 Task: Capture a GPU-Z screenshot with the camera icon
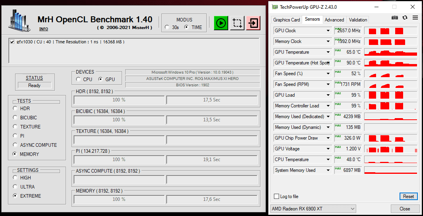pyautogui.click(x=395, y=18)
